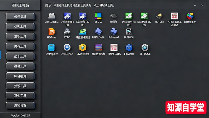This screenshot has height=118, width=209.
Task: Select the SSD-Z tool icon
Action: coord(98,16)
